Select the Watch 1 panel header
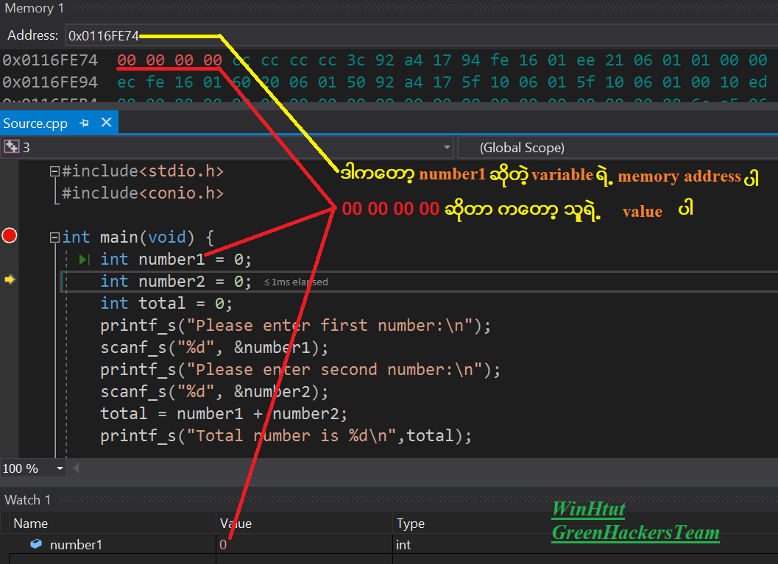The width and height of the screenshot is (778, 564). 27,499
